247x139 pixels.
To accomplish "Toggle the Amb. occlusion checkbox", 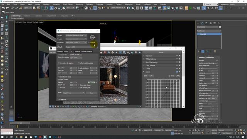I will (x=79, y=68).
